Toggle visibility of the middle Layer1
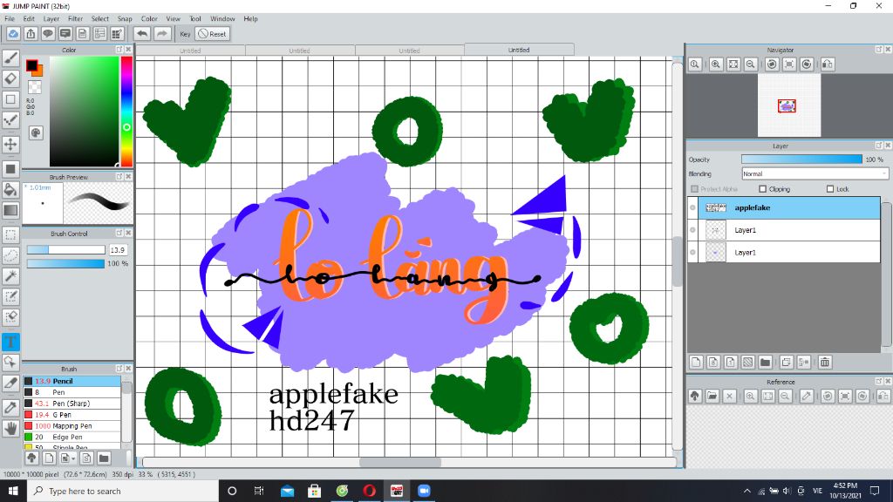Image resolution: width=893 pixels, height=502 pixels. click(x=692, y=230)
